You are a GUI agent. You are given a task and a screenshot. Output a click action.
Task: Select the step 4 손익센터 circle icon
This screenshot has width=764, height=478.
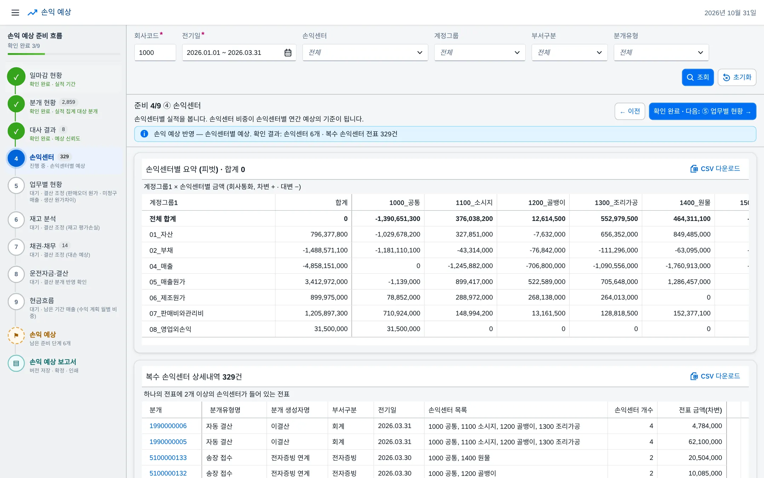[16, 159]
